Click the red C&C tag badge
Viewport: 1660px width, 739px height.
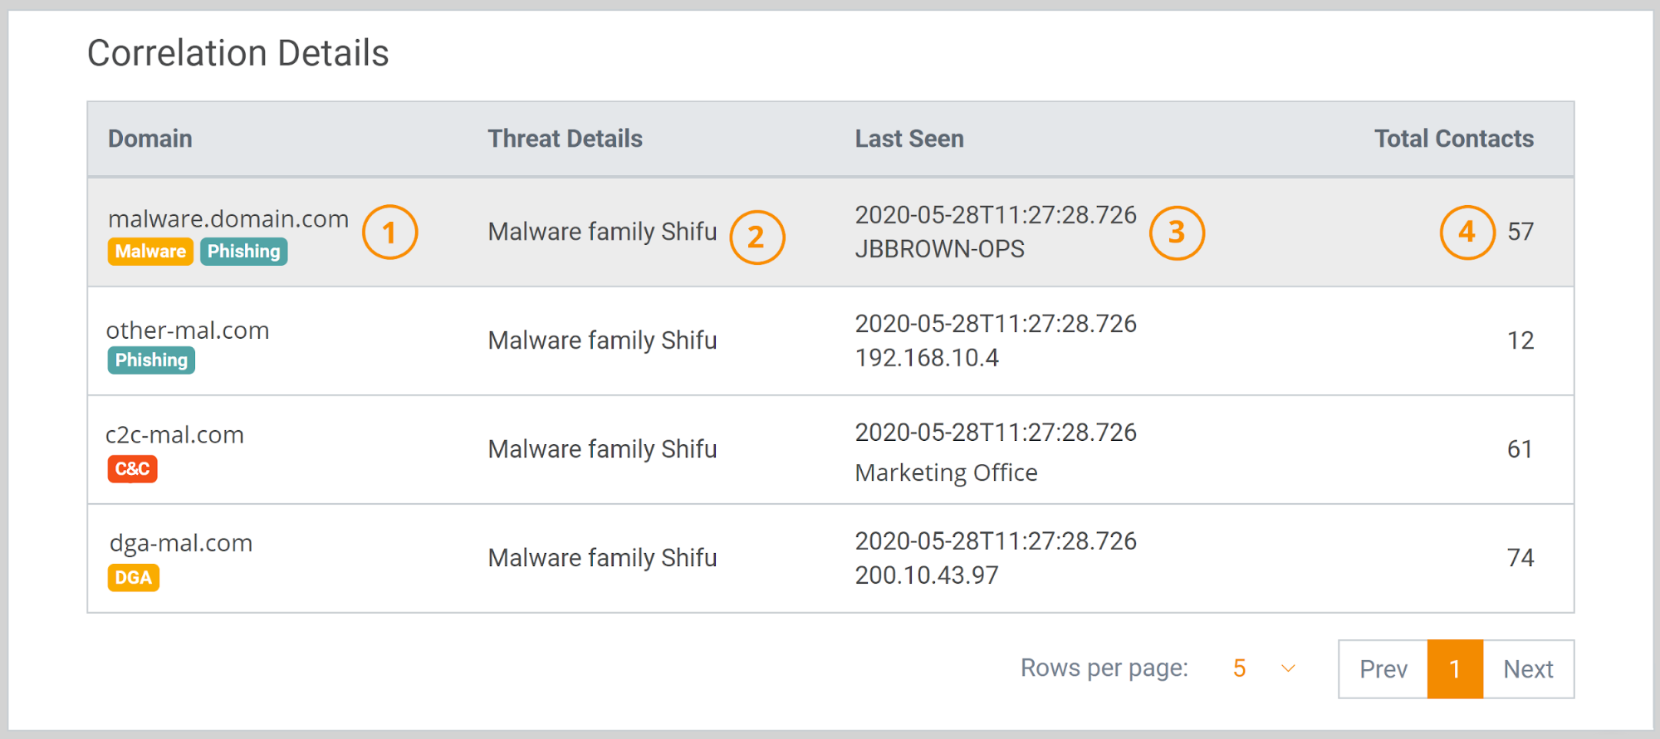coord(132,469)
